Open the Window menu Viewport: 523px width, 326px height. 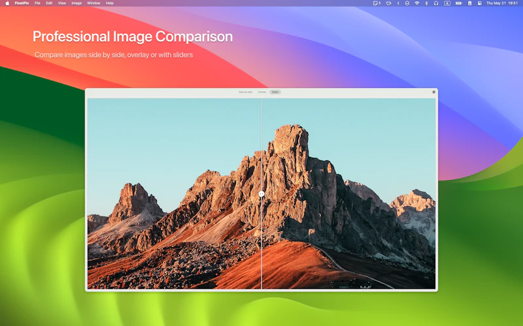point(93,3)
